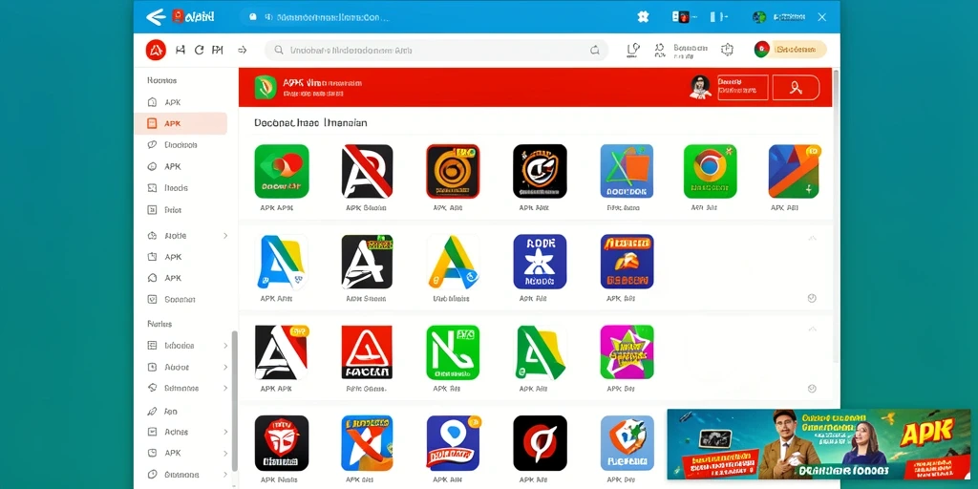This screenshot has height=489, width=978.
Task: Expand the last sidebar row at the bottom
Action: [x=188, y=475]
